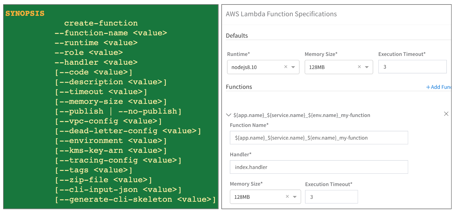Image resolution: width=454 pixels, height=213 pixels.
Task: Click the Handler input field
Action: (319, 167)
